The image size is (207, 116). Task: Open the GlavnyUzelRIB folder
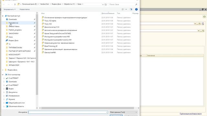pyautogui.click(x=50, y=53)
